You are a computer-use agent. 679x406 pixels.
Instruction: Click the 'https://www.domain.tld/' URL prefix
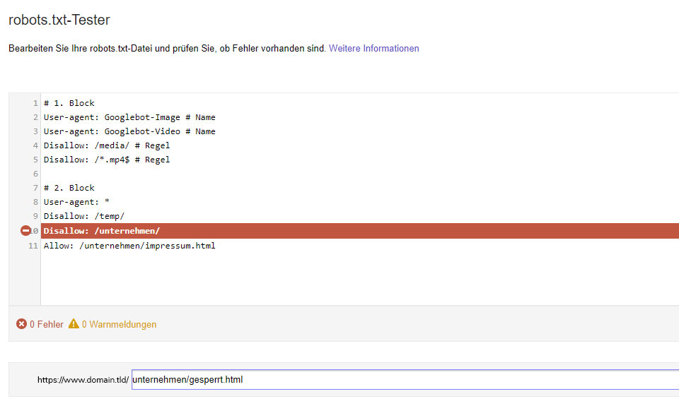(83, 380)
